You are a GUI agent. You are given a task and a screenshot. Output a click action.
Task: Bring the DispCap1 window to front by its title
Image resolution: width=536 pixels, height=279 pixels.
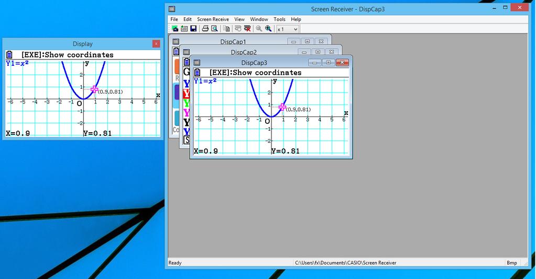(233, 42)
